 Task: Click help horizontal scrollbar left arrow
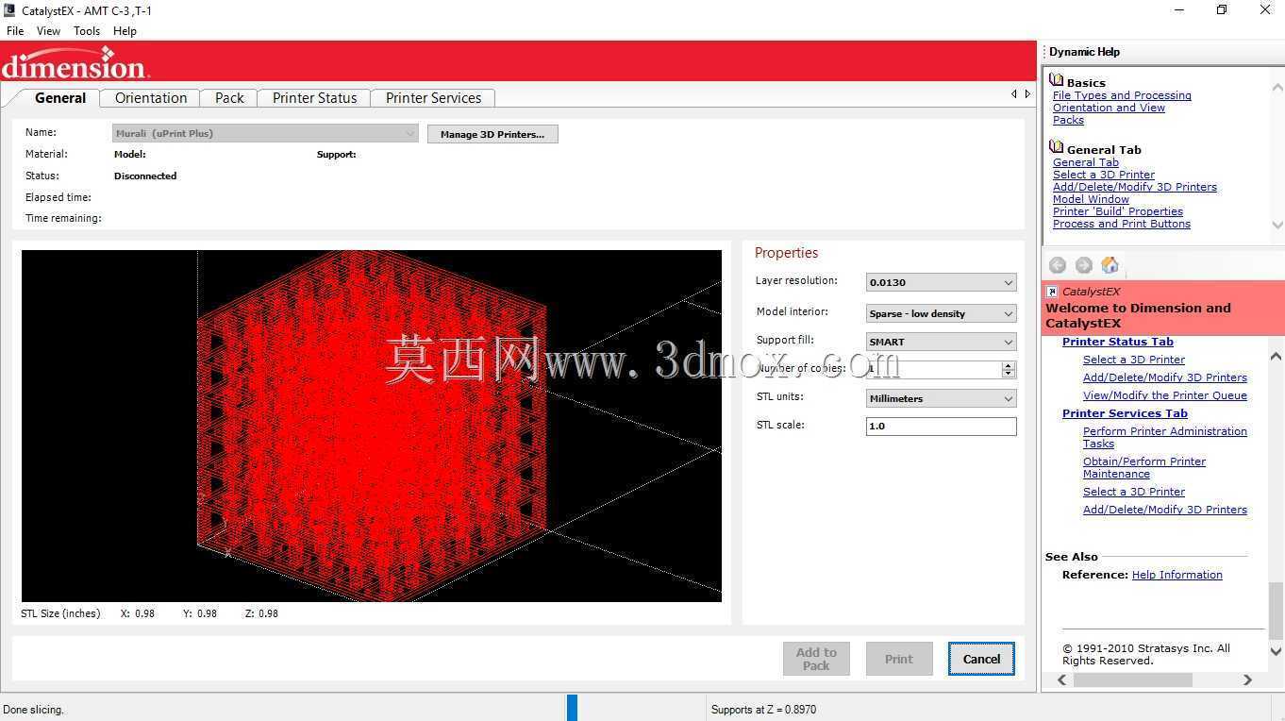(x=1062, y=679)
